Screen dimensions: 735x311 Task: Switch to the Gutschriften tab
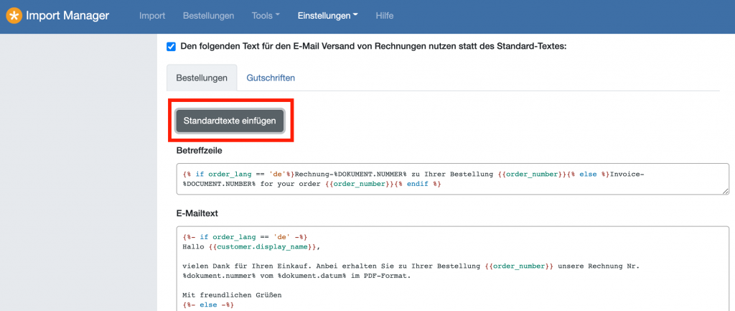click(x=271, y=78)
